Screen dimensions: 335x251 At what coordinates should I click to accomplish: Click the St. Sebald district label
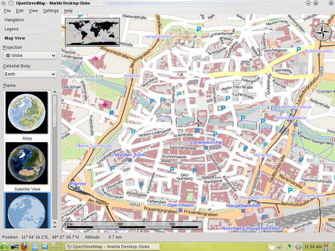tap(196, 59)
